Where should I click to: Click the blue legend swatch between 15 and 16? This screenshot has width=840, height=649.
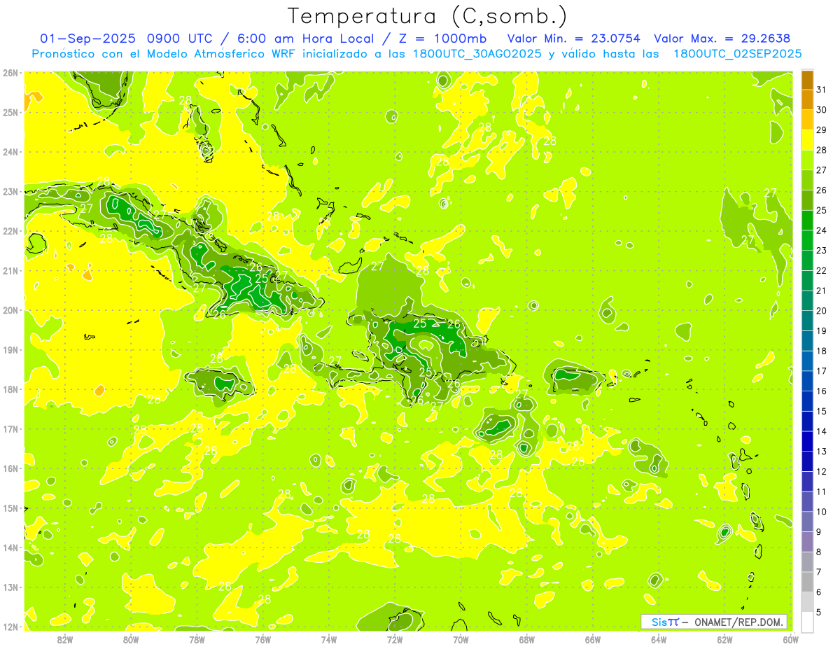point(807,401)
